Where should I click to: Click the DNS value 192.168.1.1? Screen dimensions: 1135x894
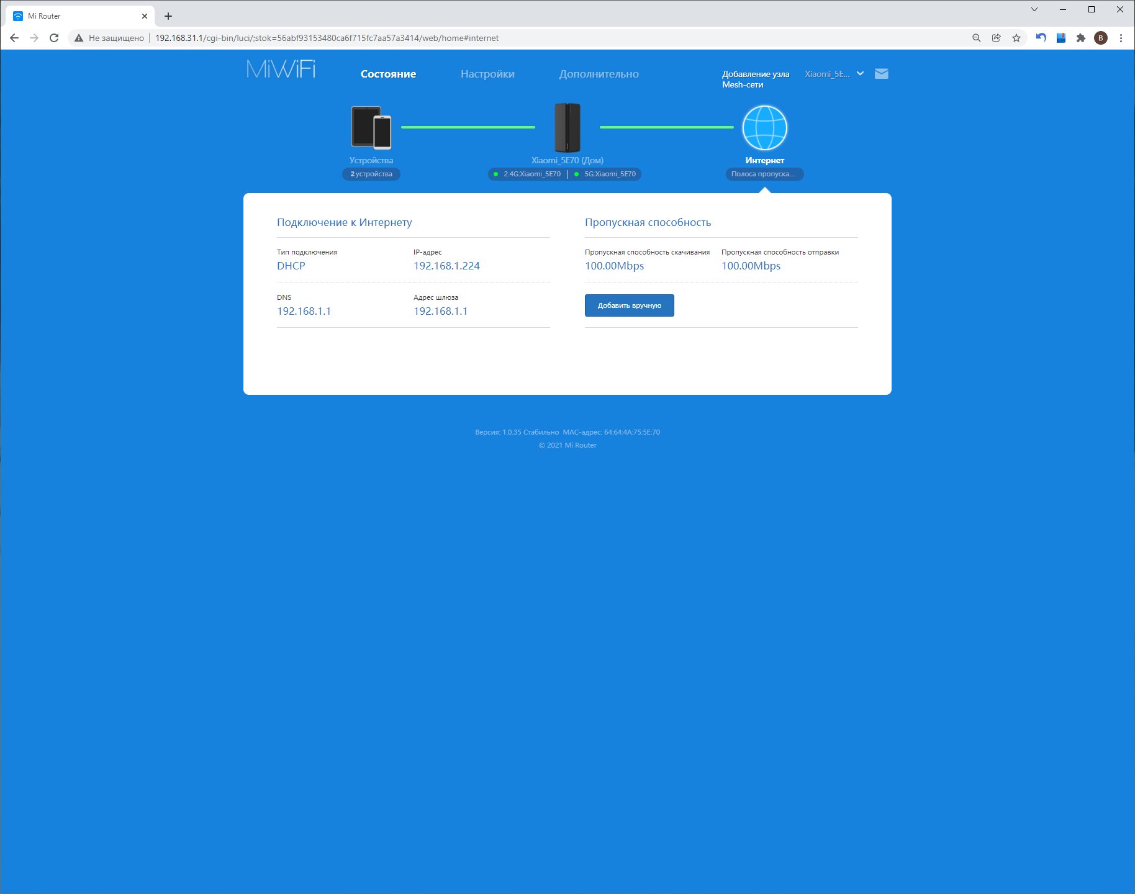click(304, 311)
